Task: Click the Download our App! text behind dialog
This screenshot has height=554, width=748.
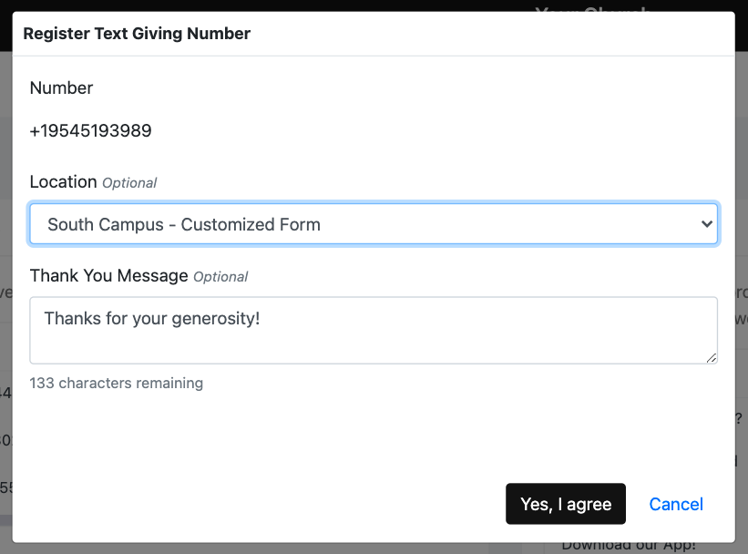Action: point(629,547)
